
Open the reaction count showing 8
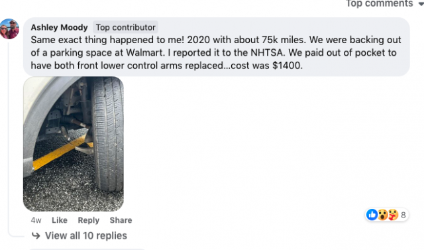click(403, 215)
